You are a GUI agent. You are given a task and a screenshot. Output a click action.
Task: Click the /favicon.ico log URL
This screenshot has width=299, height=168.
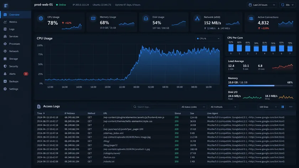pos(109,157)
